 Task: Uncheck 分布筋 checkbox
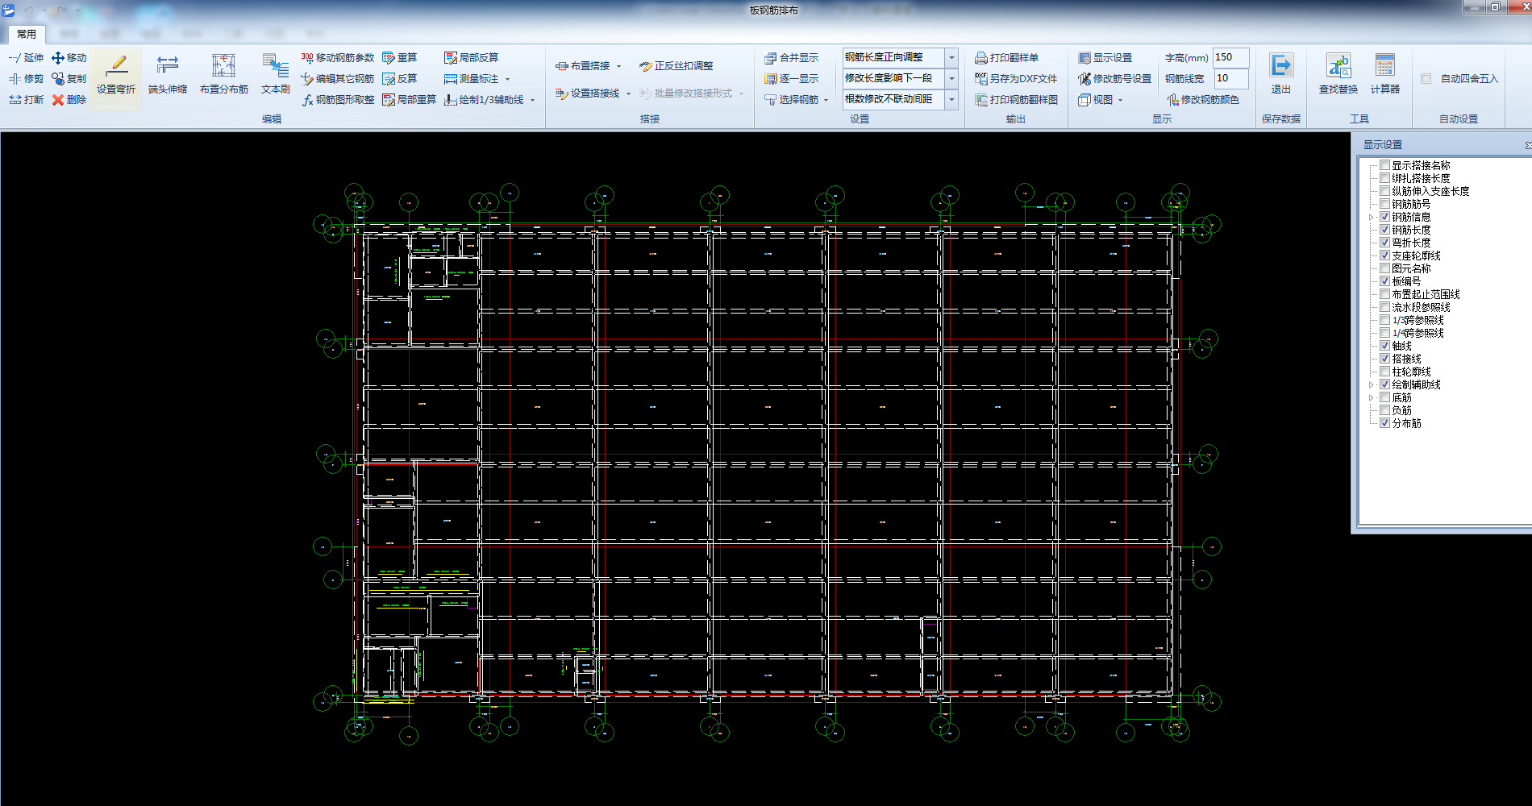click(1385, 423)
